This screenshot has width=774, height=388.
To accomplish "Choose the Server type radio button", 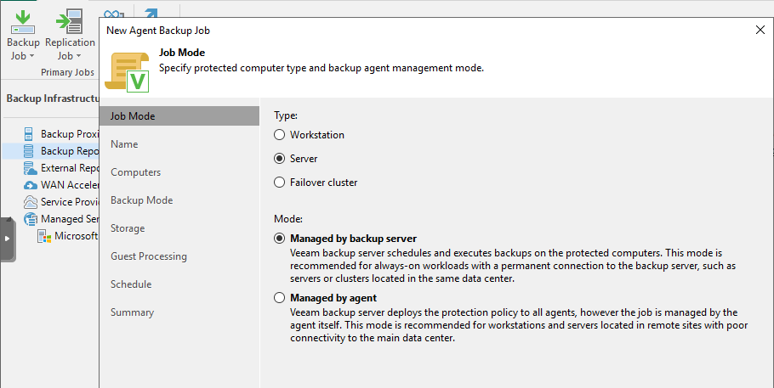I will pyautogui.click(x=279, y=158).
